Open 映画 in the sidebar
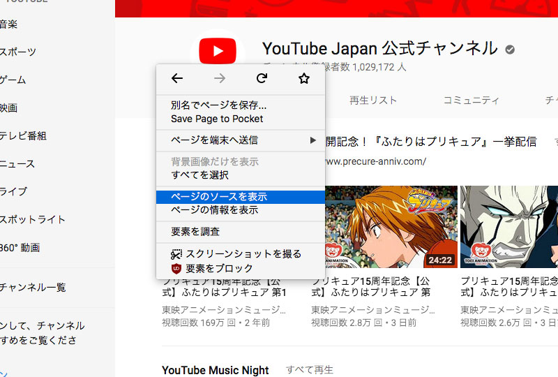The height and width of the screenshot is (377, 558). [x=8, y=108]
